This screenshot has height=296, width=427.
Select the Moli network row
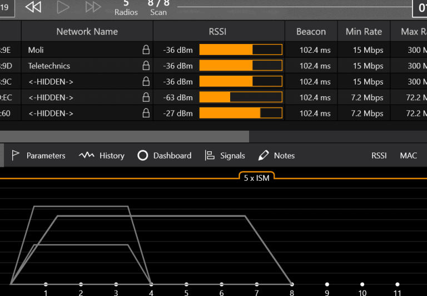(x=83, y=50)
